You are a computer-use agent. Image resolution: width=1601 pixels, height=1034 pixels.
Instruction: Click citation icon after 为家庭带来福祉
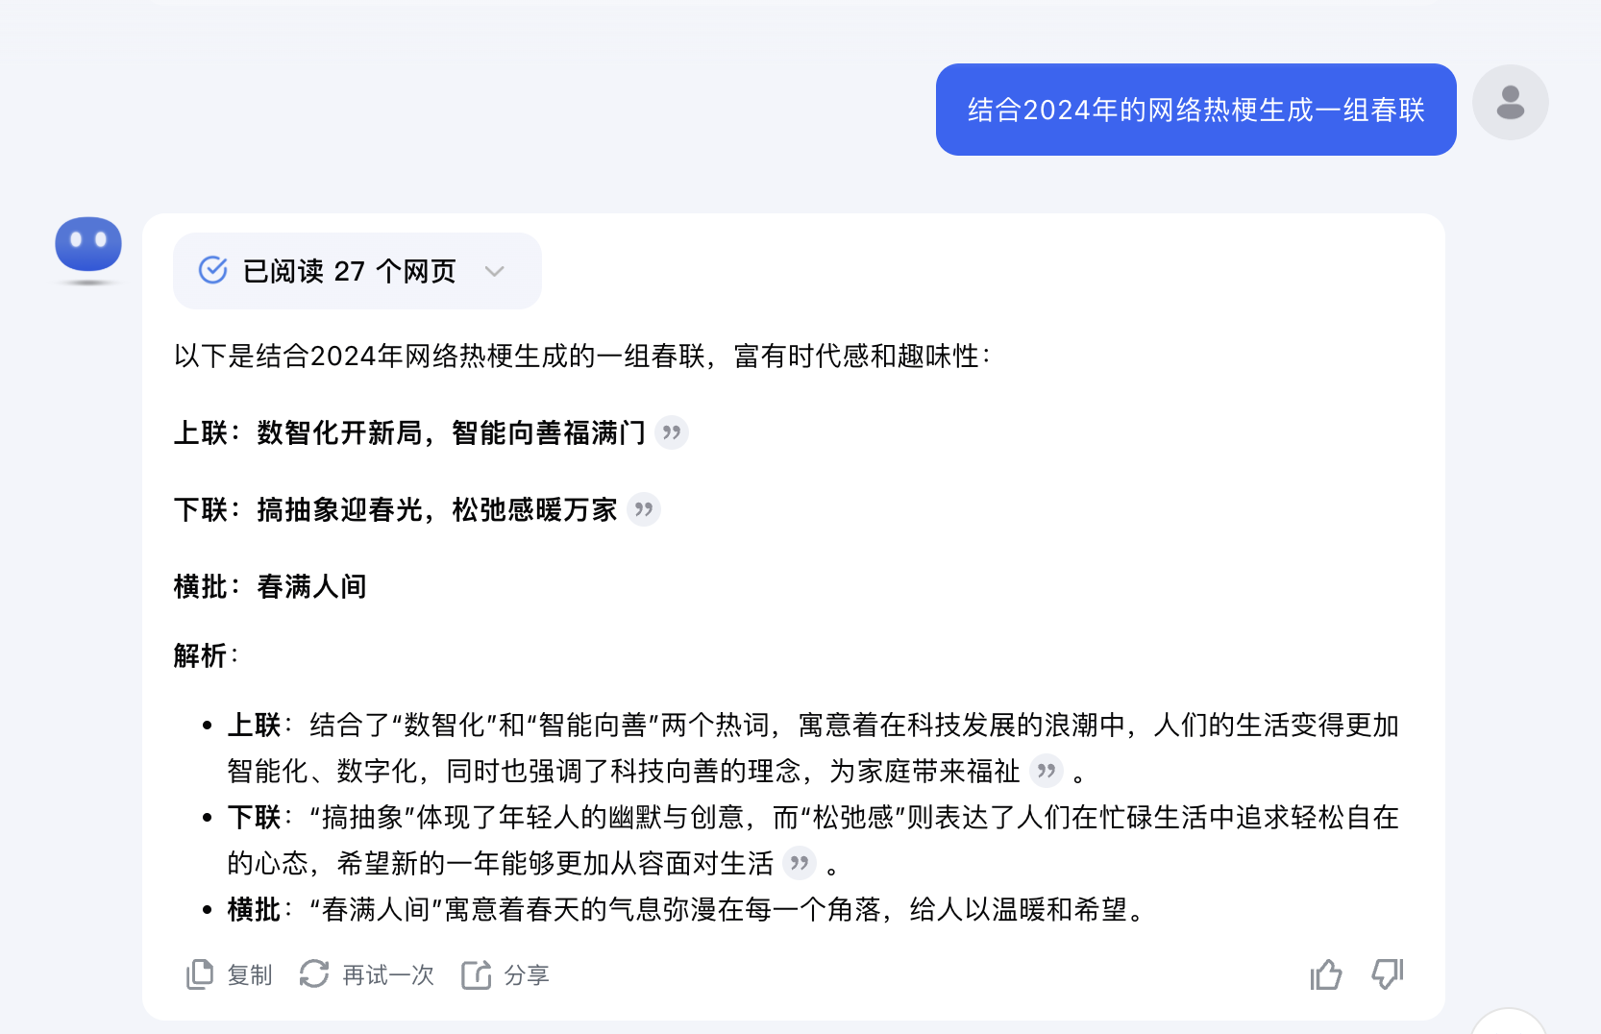[x=1047, y=771]
